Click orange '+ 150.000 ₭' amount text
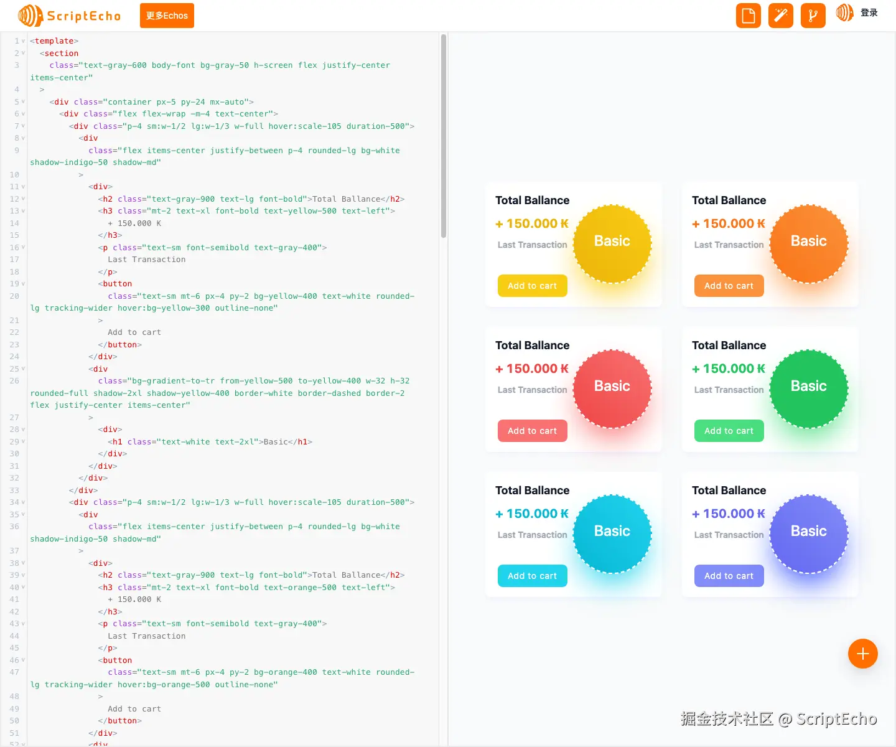The image size is (896, 747). pyautogui.click(x=729, y=223)
